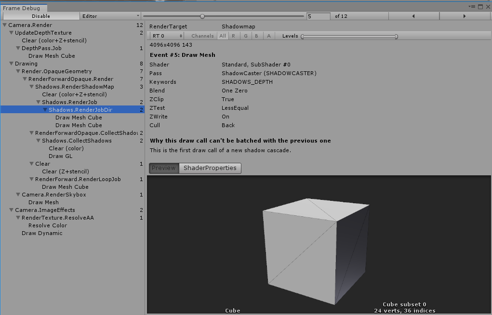Collapse the Shadows.RenderJobDir node
Image resolution: width=492 pixels, height=315 pixels.
point(45,110)
